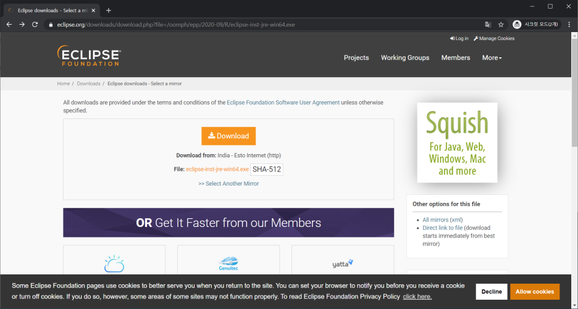This screenshot has width=578, height=309.
Task: Bookmark this page with the star icon
Action: [501, 25]
